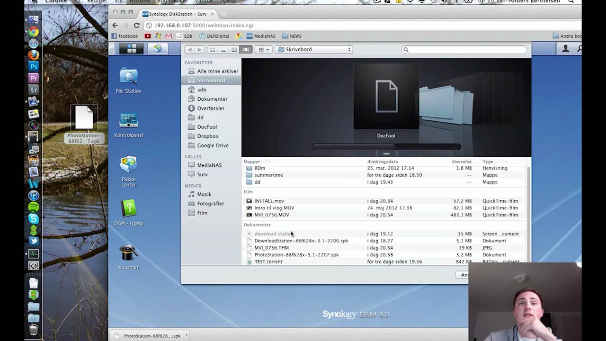The height and width of the screenshot is (341, 606).
Task: Switch file dialog to Cover Flow view
Action: [x=245, y=49]
